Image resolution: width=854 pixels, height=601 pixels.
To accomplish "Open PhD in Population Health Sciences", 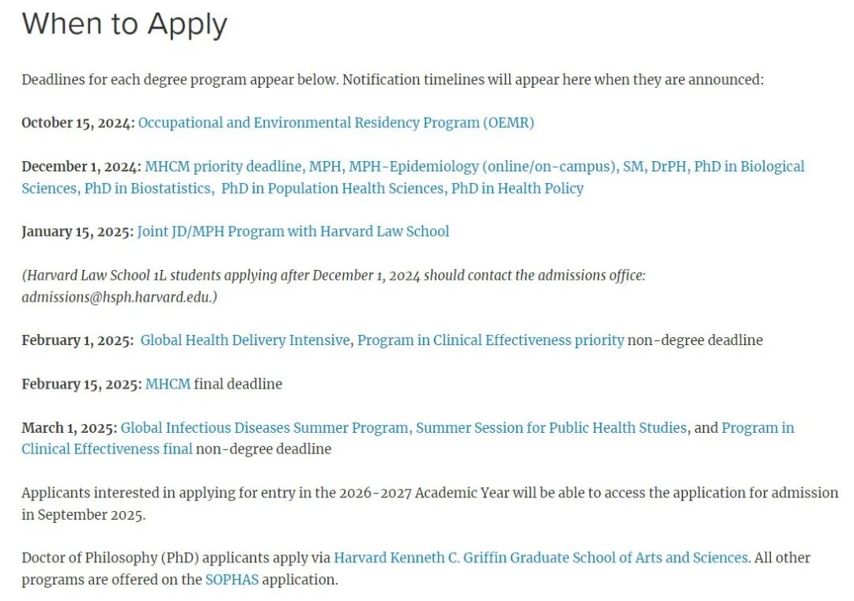I will 332,188.
